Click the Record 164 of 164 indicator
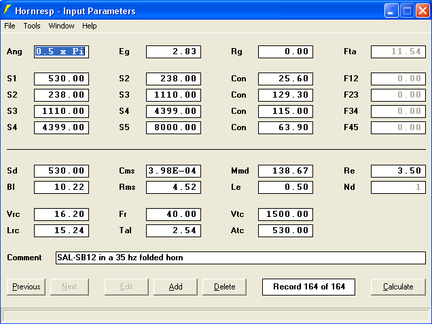The height and width of the screenshot is (324, 432). [309, 287]
